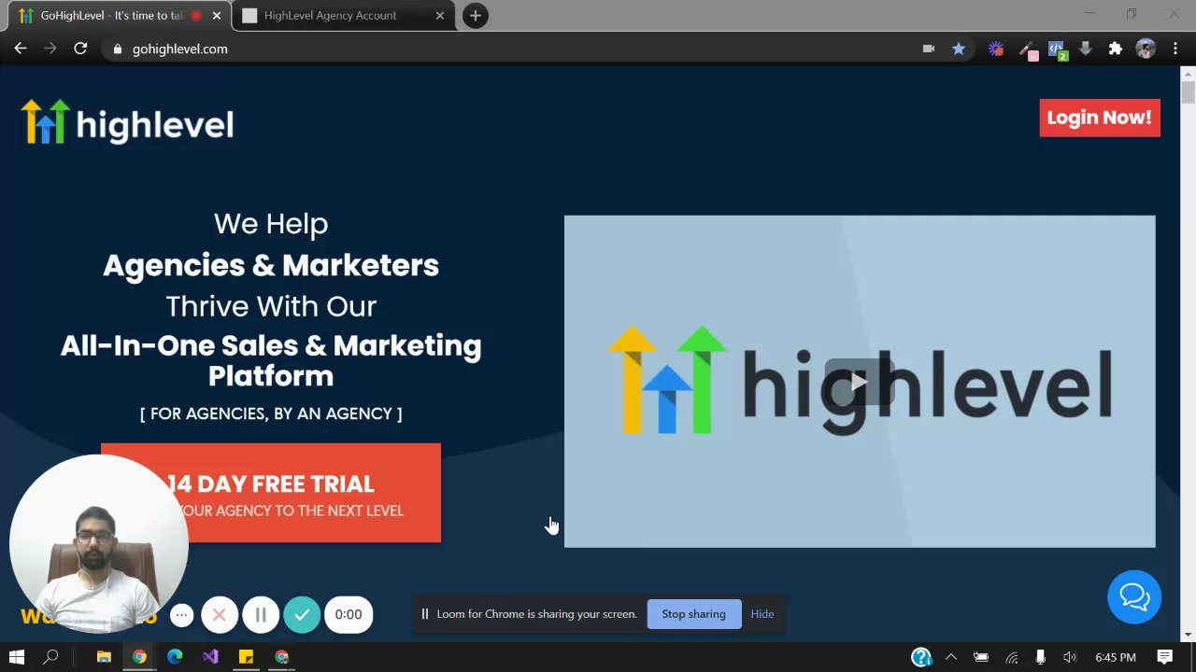Open Chrome from the taskbar

(139, 657)
